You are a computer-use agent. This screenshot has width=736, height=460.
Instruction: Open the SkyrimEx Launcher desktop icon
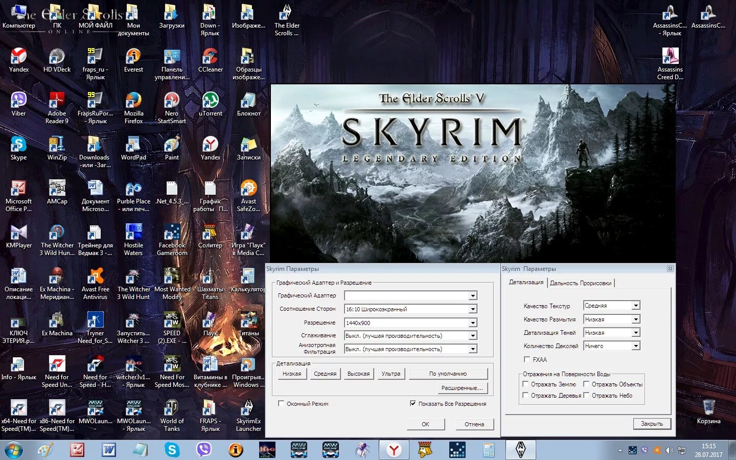(248, 415)
